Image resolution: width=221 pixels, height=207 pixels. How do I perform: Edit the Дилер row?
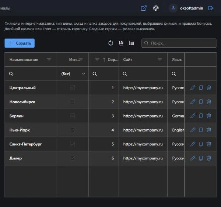click(x=193, y=158)
